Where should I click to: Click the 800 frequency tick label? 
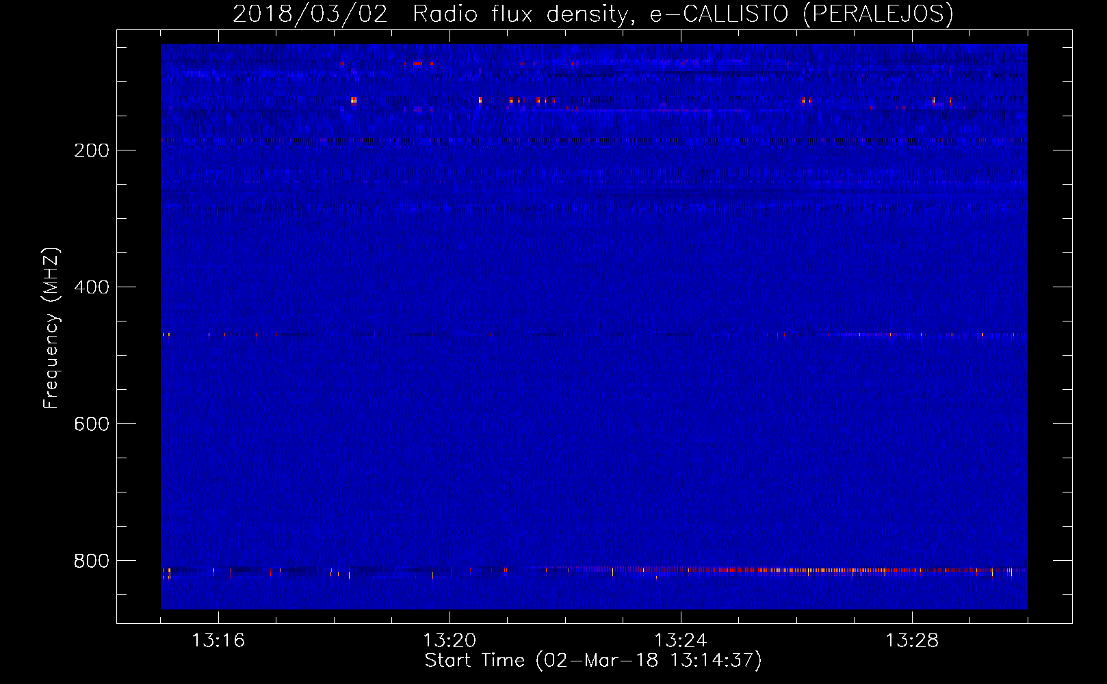[92, 561]
